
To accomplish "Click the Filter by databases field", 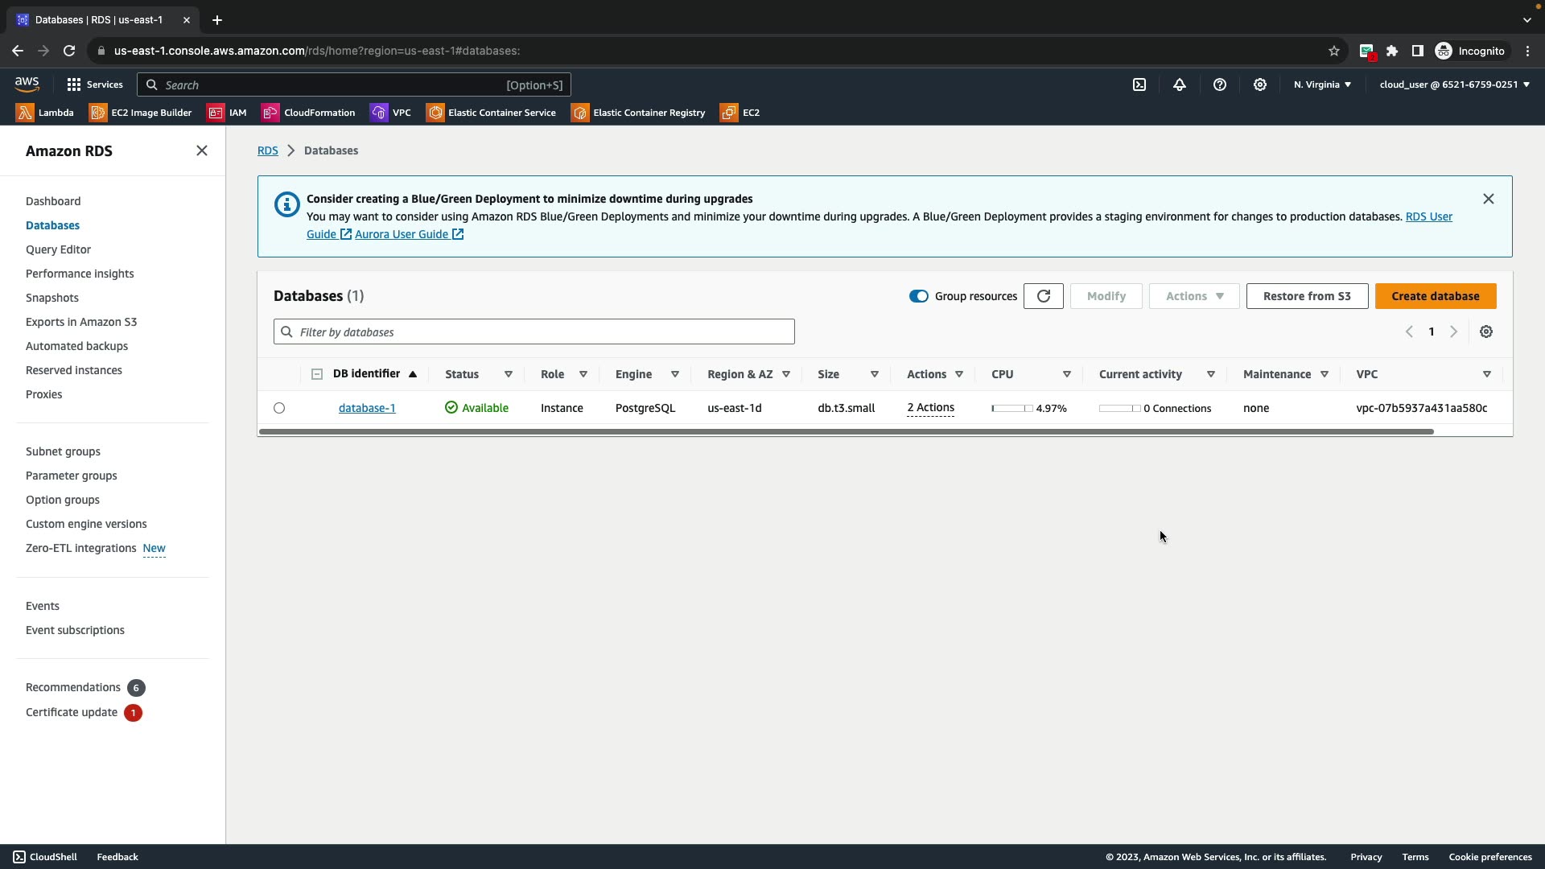I will pyautogui.click(x=534, y=332).
